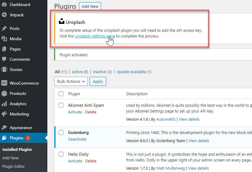Click the Marketing megaphone icon

[4, 114]
